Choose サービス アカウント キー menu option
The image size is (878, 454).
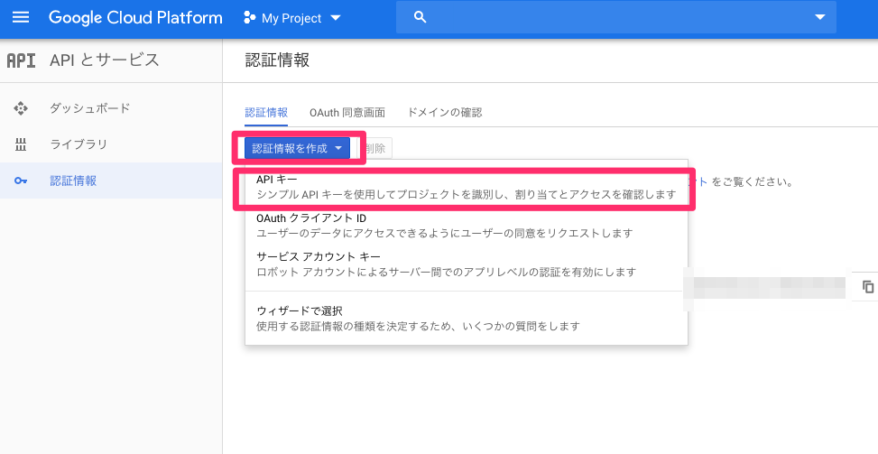tap(466, 264)
